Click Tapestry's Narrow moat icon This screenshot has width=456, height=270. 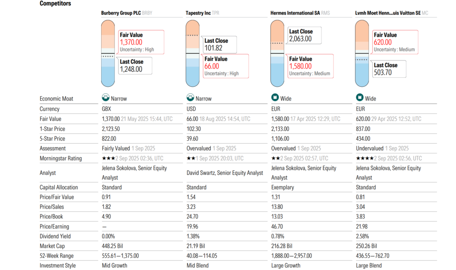190,97
